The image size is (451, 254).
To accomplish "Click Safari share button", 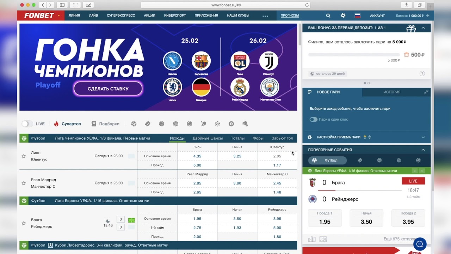I will pos(406,5).
